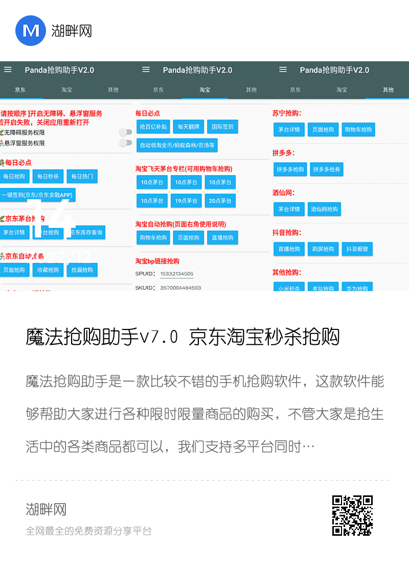Tap the 国际签到 button
The image size is (409, 572).
pyautogui.click(x=222, y=127)
